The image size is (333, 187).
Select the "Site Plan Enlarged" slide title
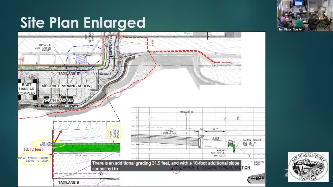[x=83, y=23]
